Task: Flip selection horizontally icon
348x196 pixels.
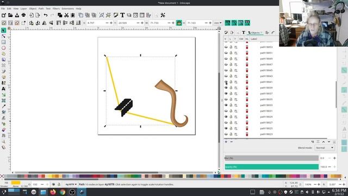Action: 45,23
